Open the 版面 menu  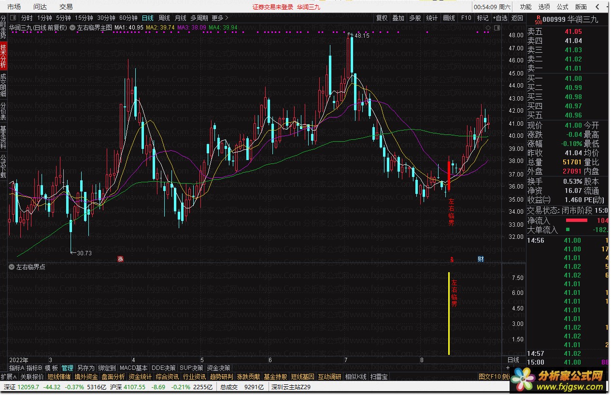pyautogui.click(x=581, y=7)
